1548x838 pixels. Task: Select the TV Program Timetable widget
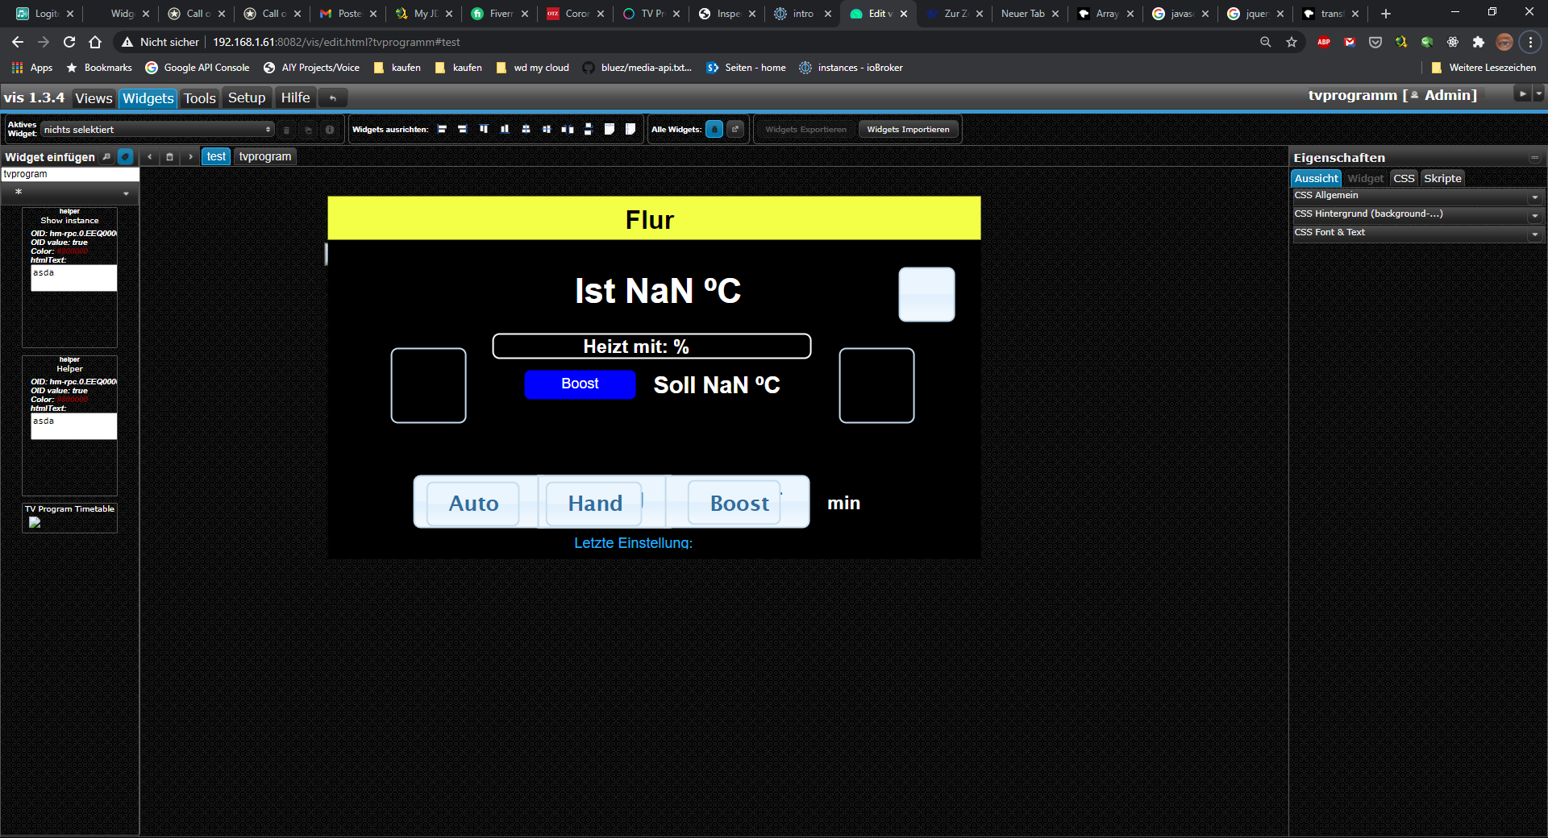(x=69, y=517)
